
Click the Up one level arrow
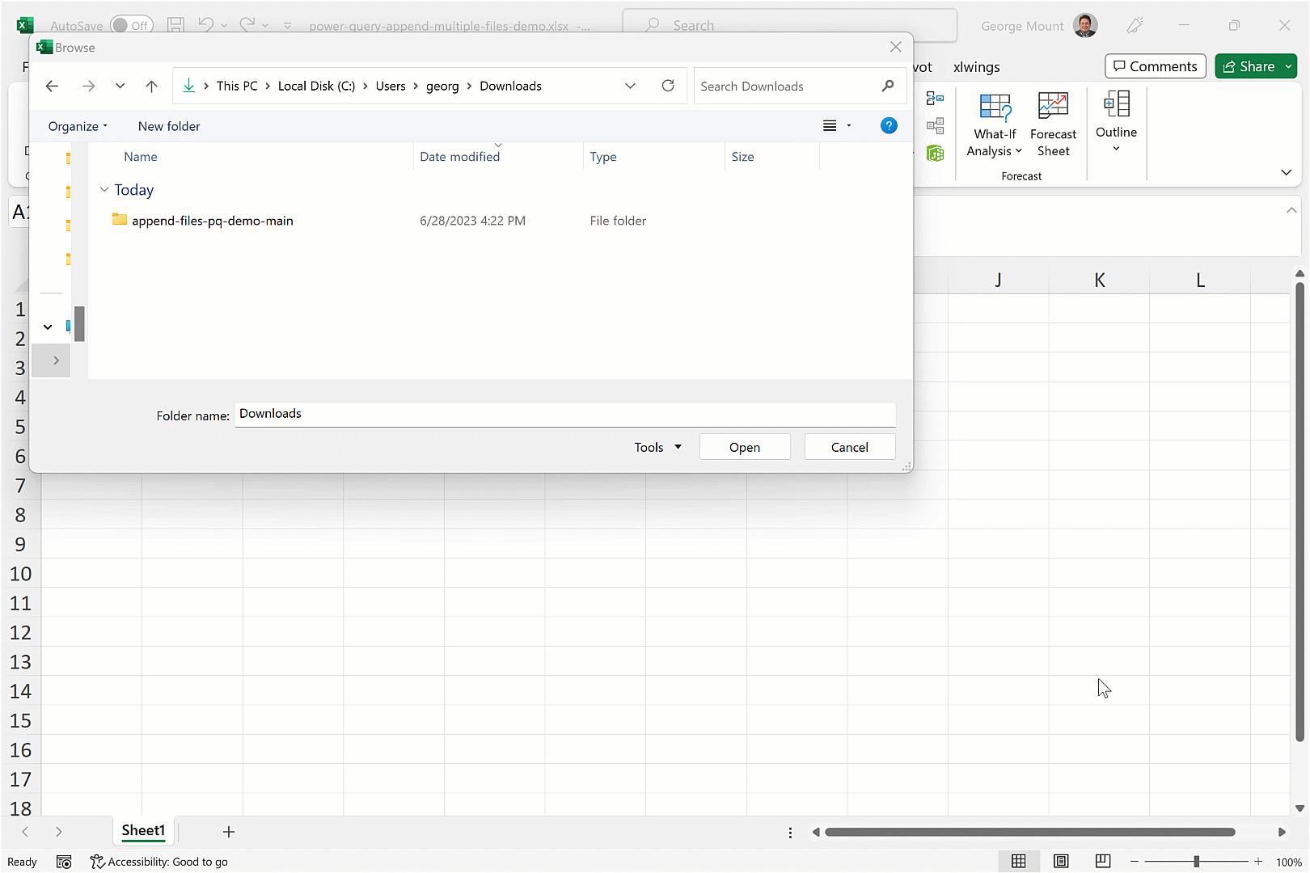(151, 86)
